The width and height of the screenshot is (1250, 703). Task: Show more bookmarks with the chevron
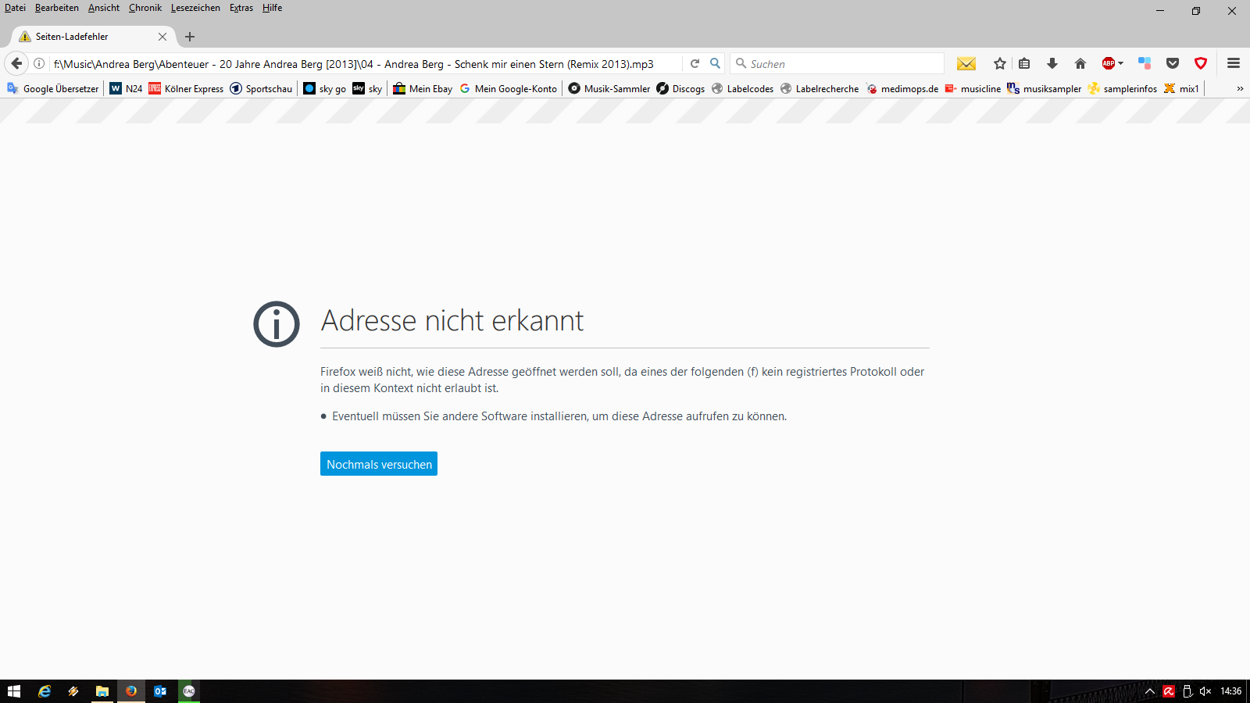coord(1240,88)
